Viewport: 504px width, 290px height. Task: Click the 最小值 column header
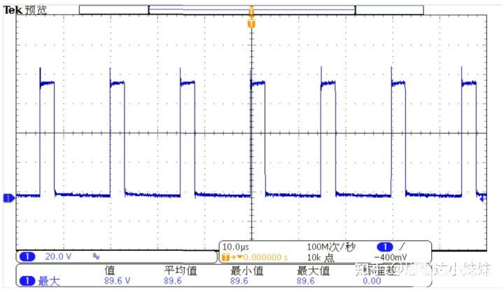[x=247, y=270]
